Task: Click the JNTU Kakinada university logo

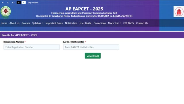Action: [x=5, y=12]
